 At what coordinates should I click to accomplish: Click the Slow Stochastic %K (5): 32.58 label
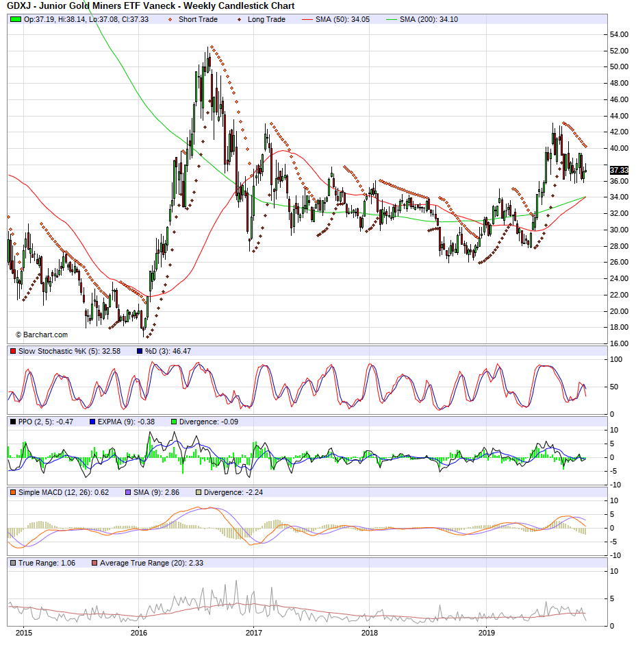[70, 351]
